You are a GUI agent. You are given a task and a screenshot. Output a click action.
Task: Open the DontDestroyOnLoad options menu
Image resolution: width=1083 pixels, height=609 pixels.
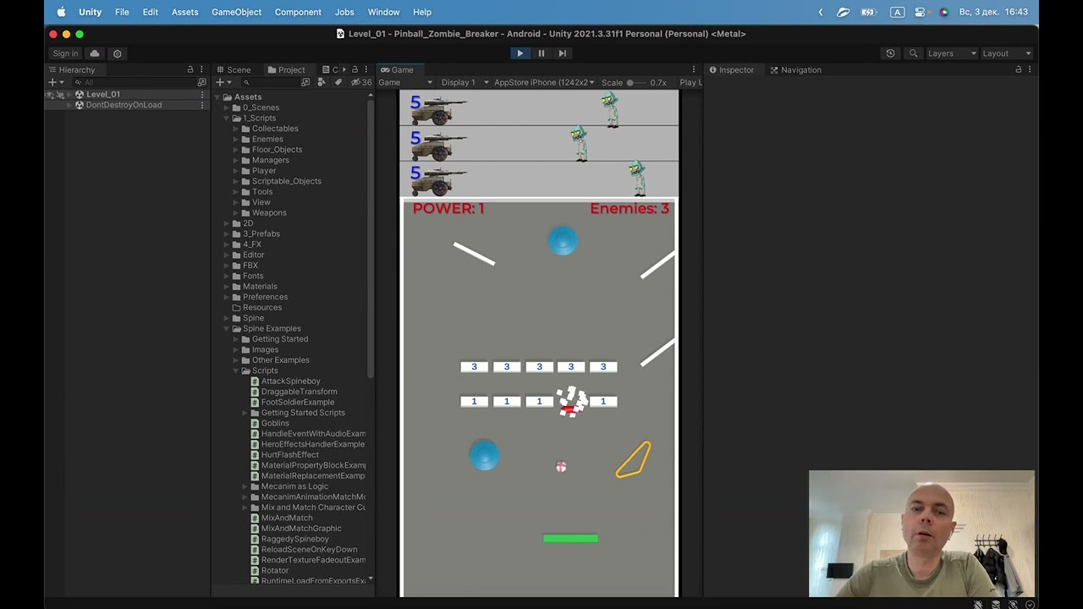201,105
